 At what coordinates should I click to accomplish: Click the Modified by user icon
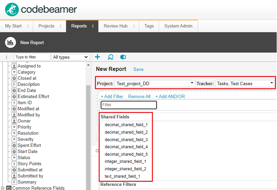pos(14,115)
